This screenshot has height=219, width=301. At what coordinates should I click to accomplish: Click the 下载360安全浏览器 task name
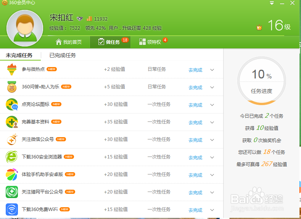tap(42, 157)
